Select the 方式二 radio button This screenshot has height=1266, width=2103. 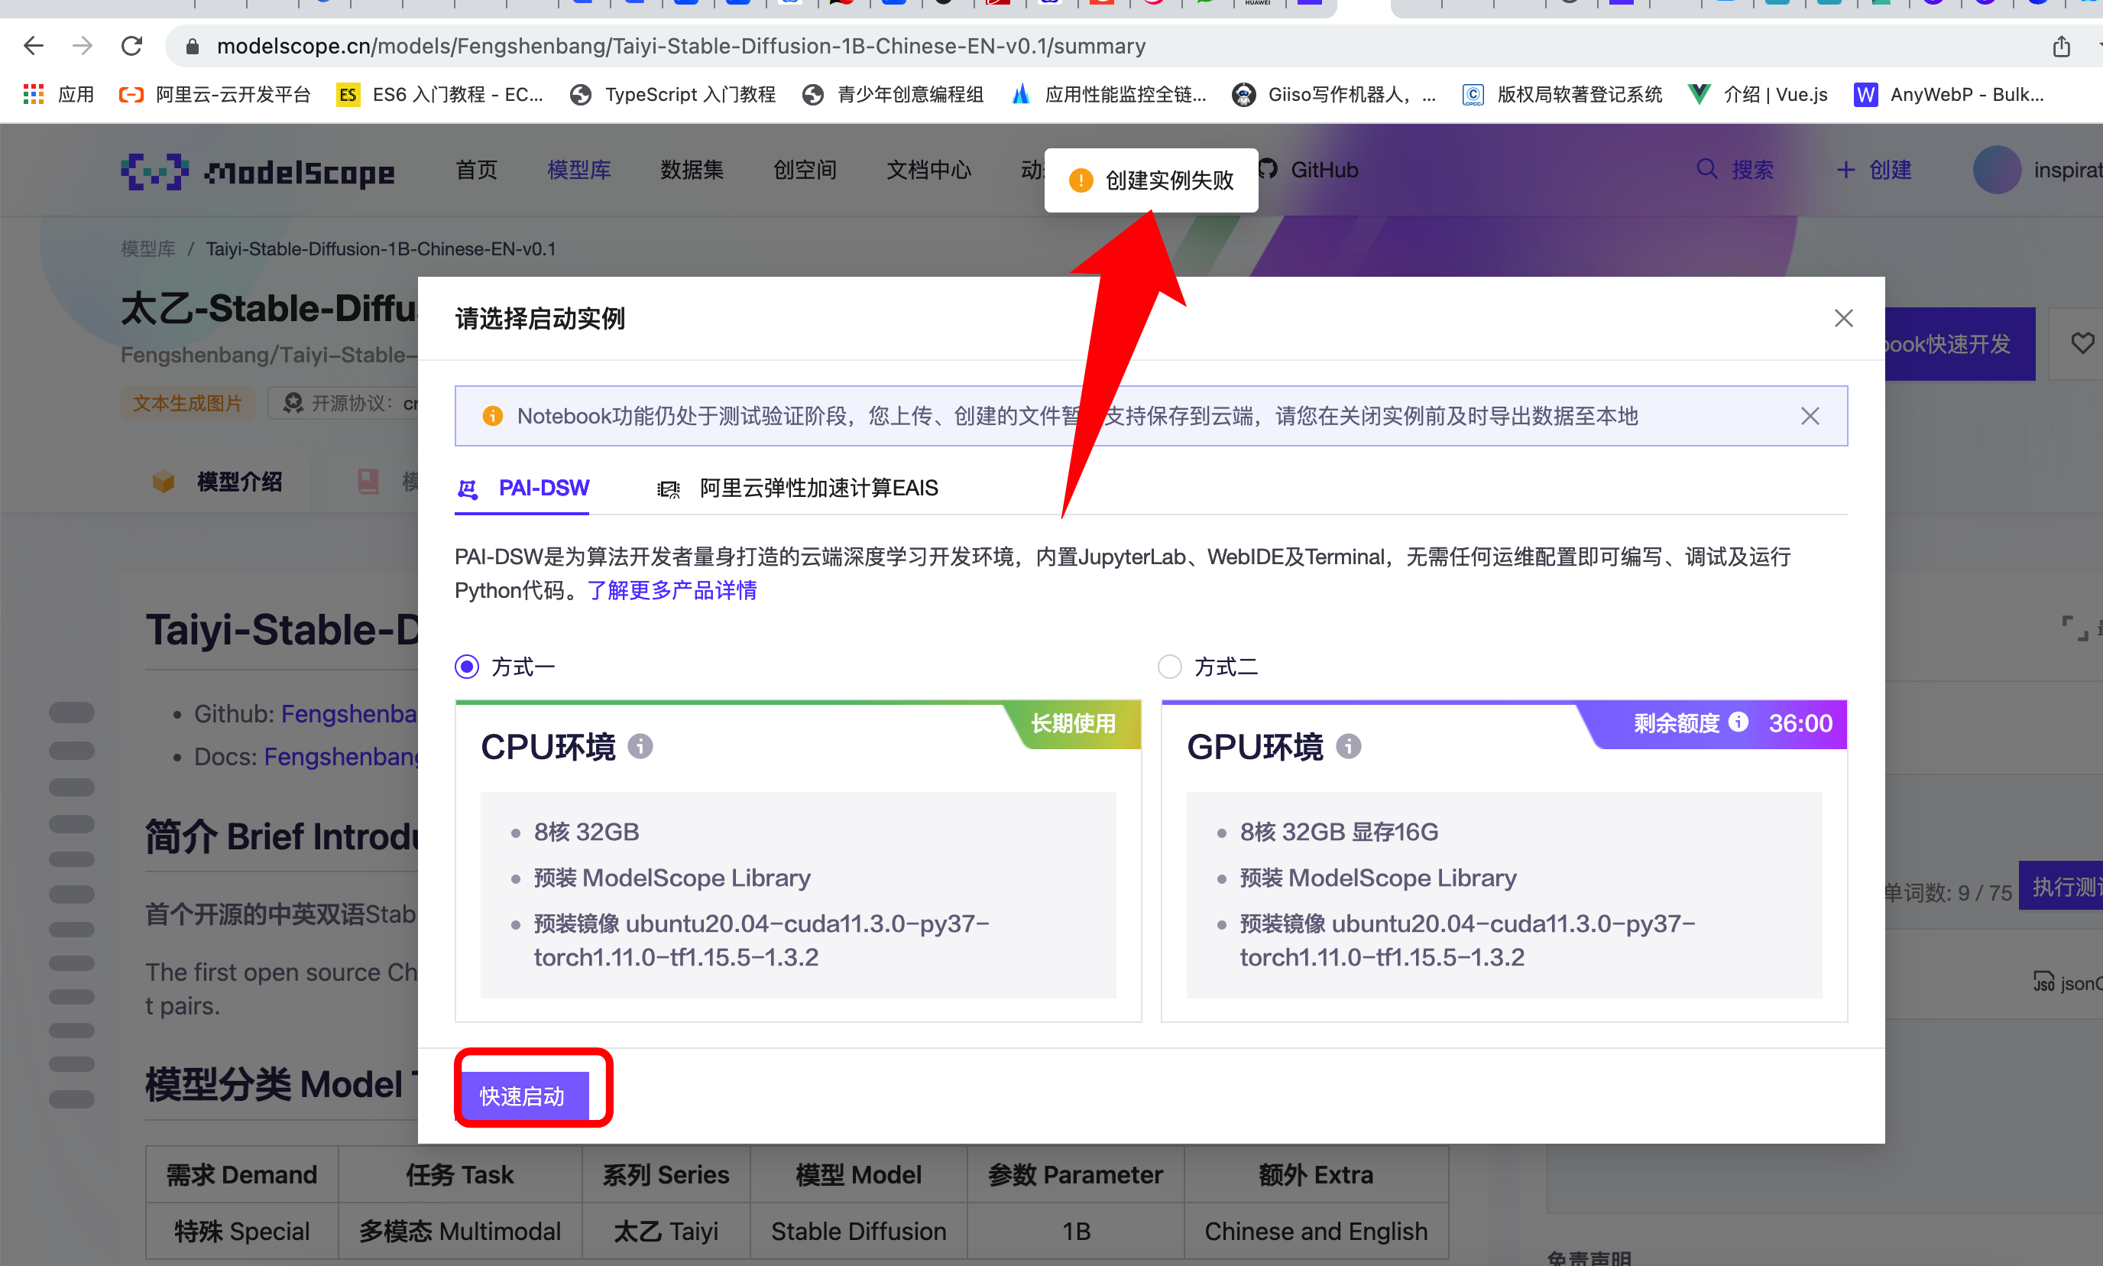[x=1169, y=667]
